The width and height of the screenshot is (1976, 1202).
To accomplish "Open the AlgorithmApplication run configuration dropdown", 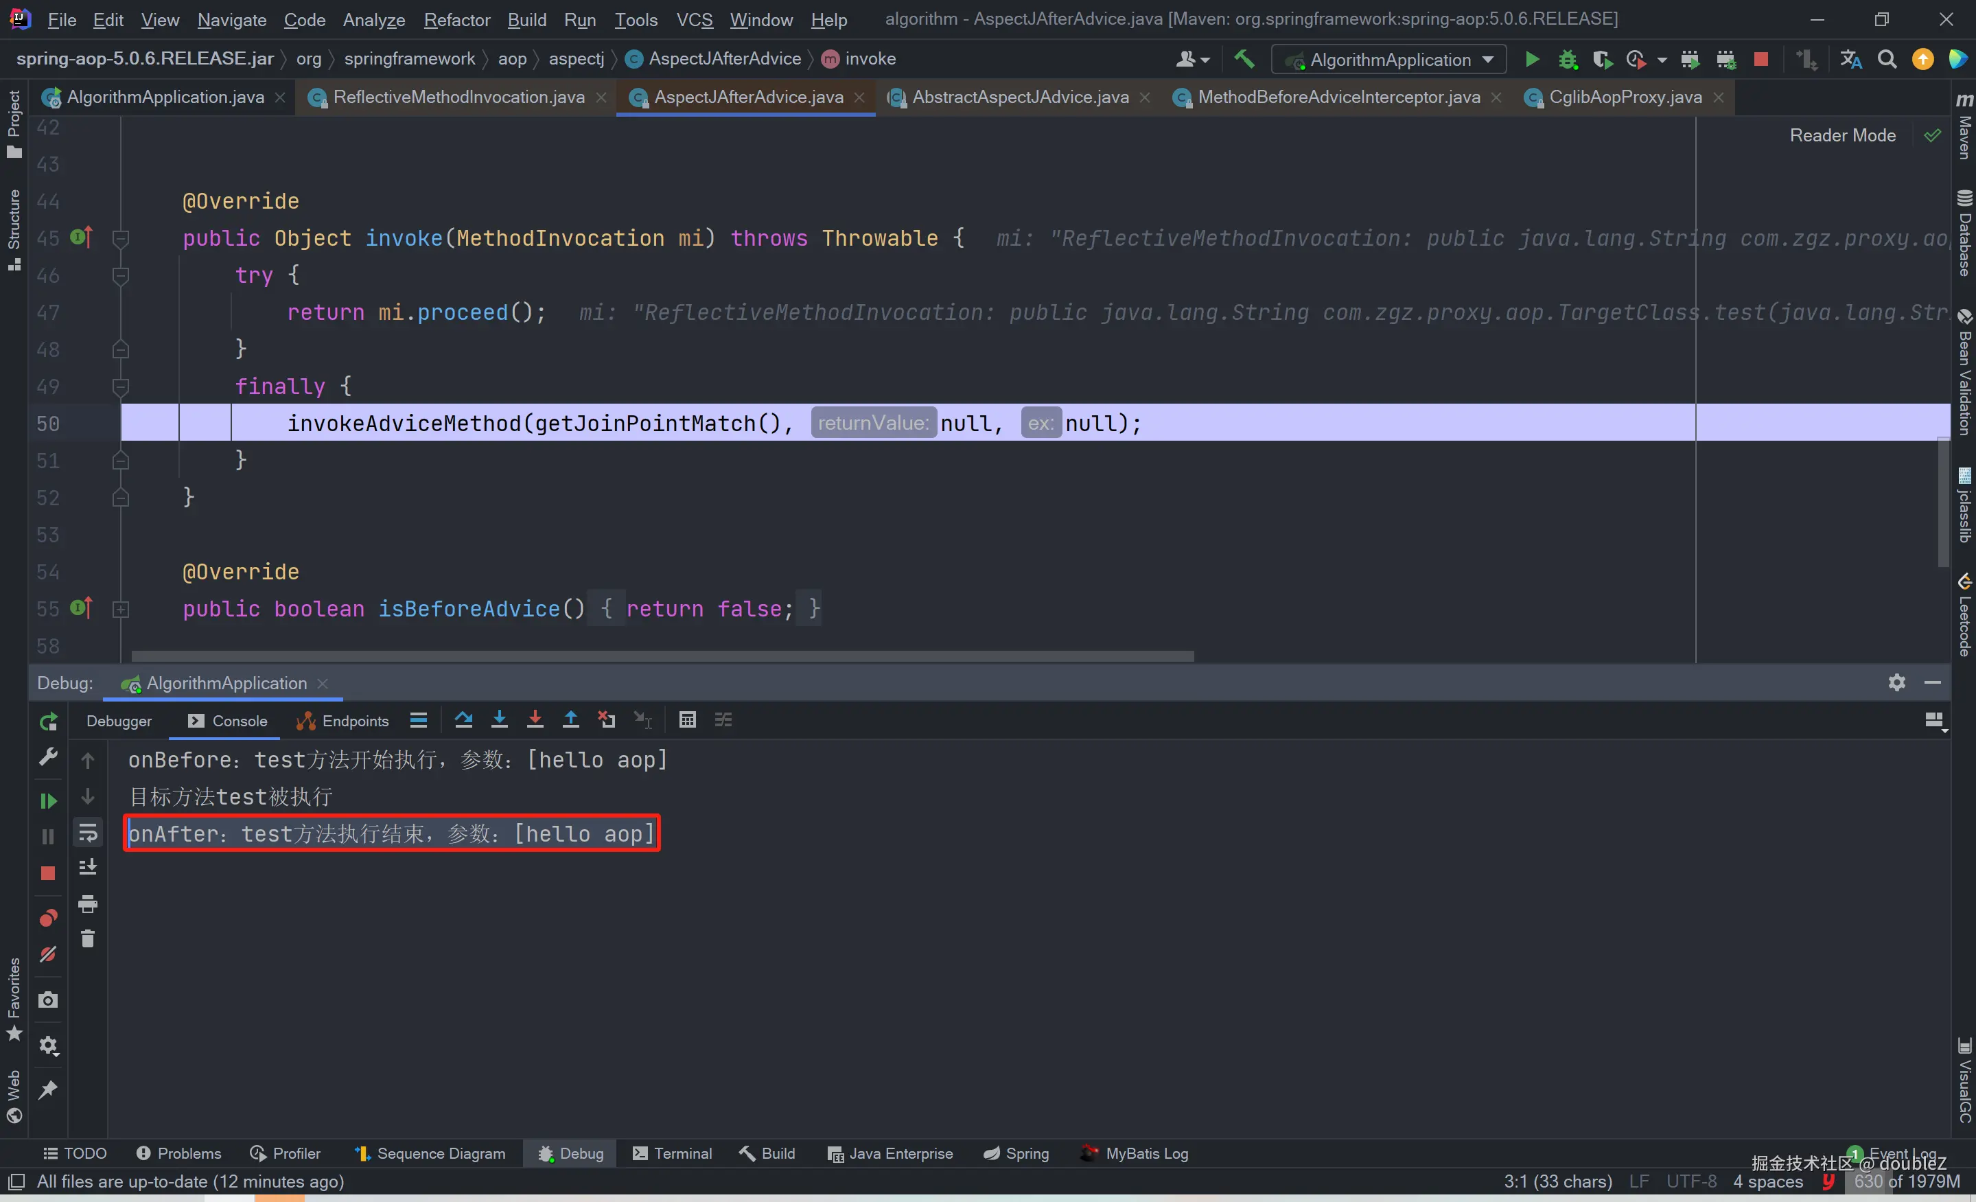I will tap(1389, 59).
